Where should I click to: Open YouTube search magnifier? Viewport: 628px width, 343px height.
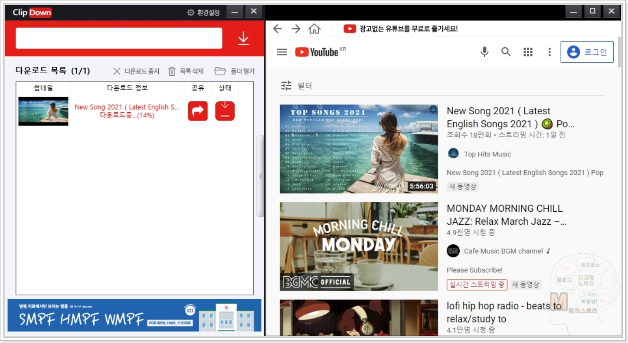coord(506,52)
